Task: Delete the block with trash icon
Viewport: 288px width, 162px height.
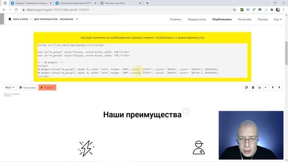Action: [253, 87]
